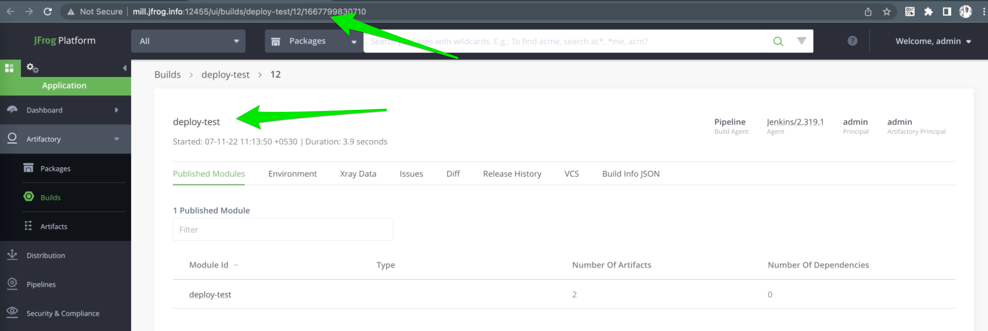Collapse the left navigation sidebar arrow
This screenshot has width=988, height=331.
(x=124, y=68)
